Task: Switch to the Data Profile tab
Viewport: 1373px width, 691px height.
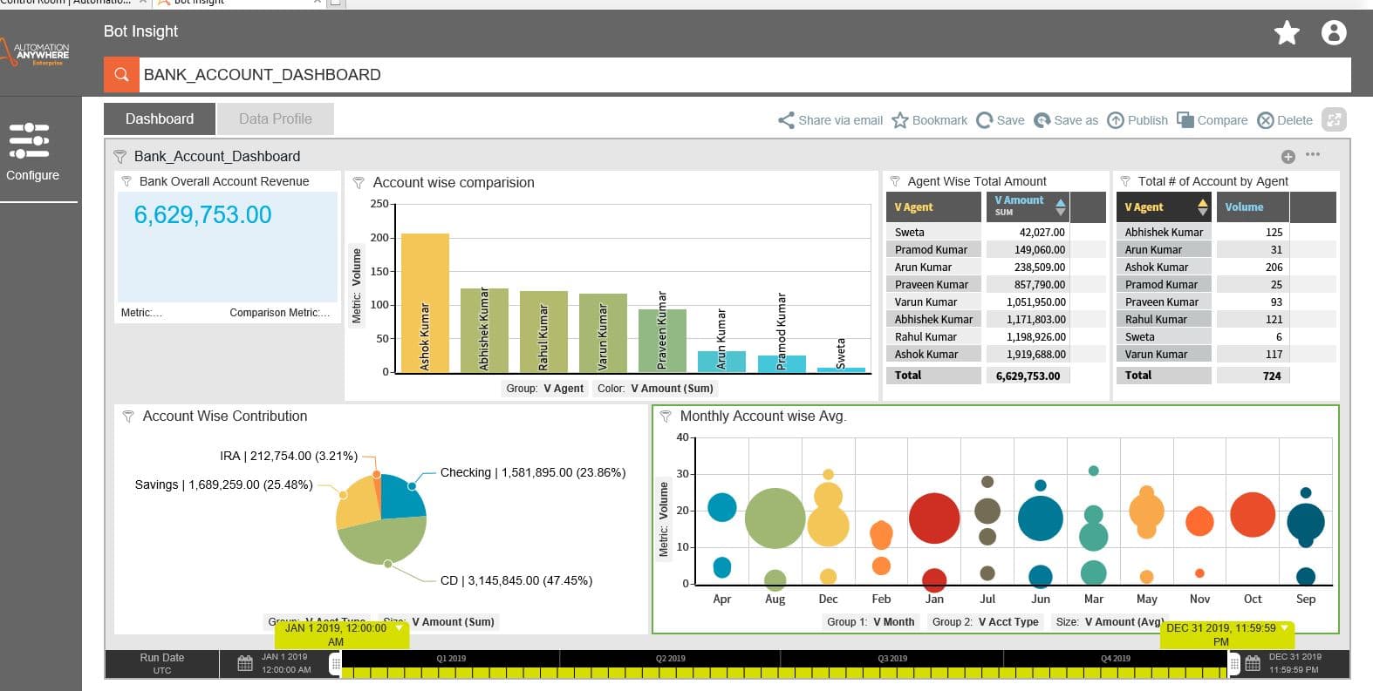Action: pyautogui.click(x=275, y=119)
